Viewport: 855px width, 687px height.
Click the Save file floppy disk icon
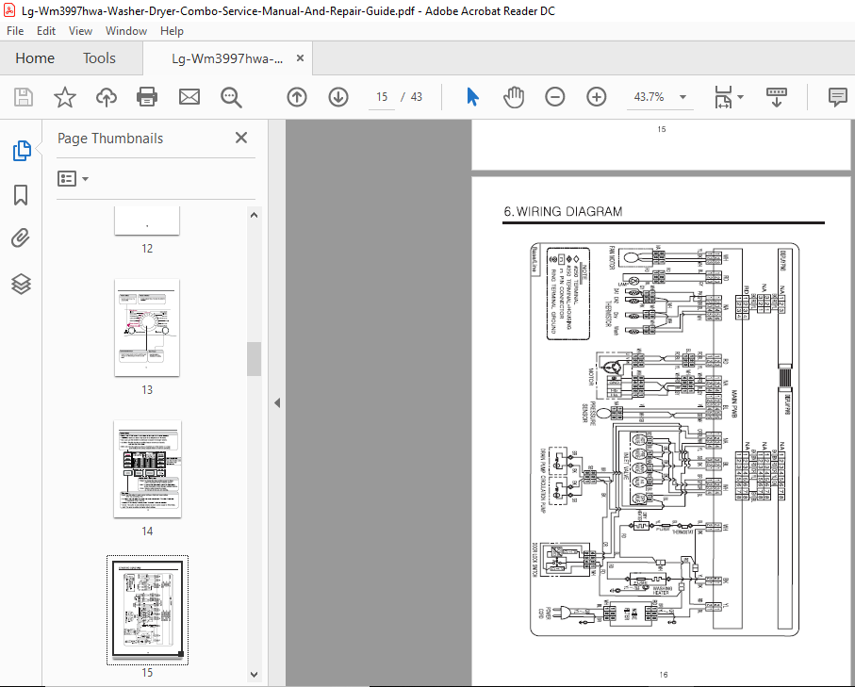coord(24,97)
